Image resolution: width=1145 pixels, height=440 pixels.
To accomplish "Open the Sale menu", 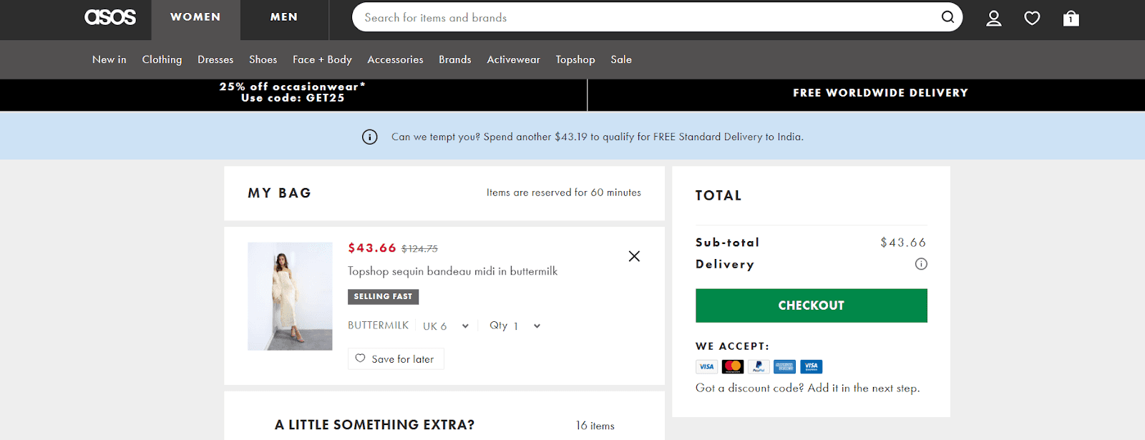I will [621, 59].
